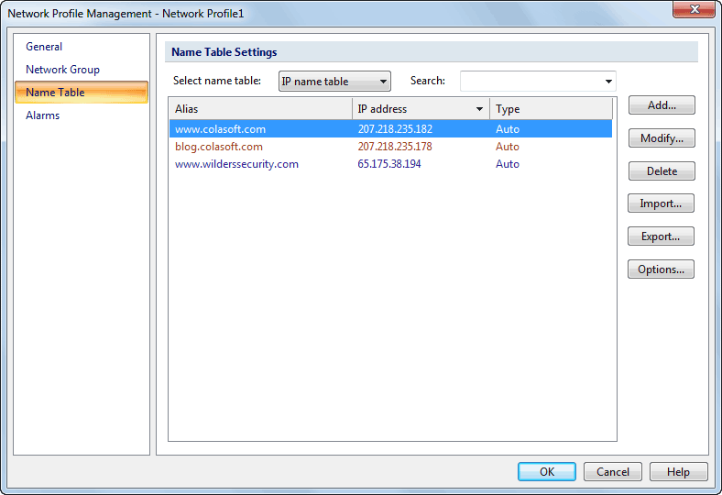Select the www.colasoft.com row
Image resolution: width=722 pixels, height=495 pixels.
pos(390,129)
